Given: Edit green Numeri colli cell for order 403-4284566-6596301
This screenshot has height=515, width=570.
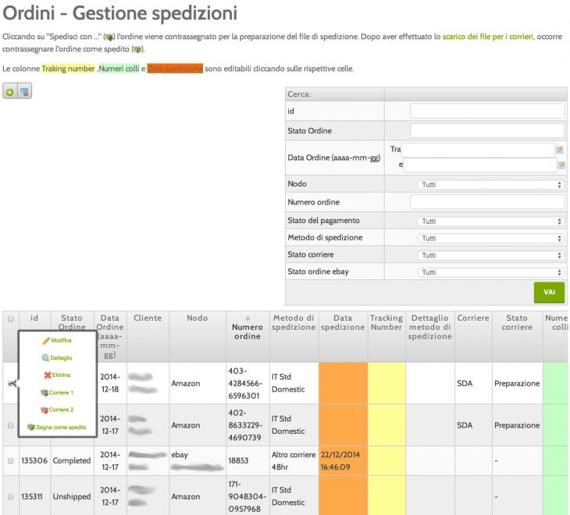Looking at the screenshot, I should (x=556, y=383).
